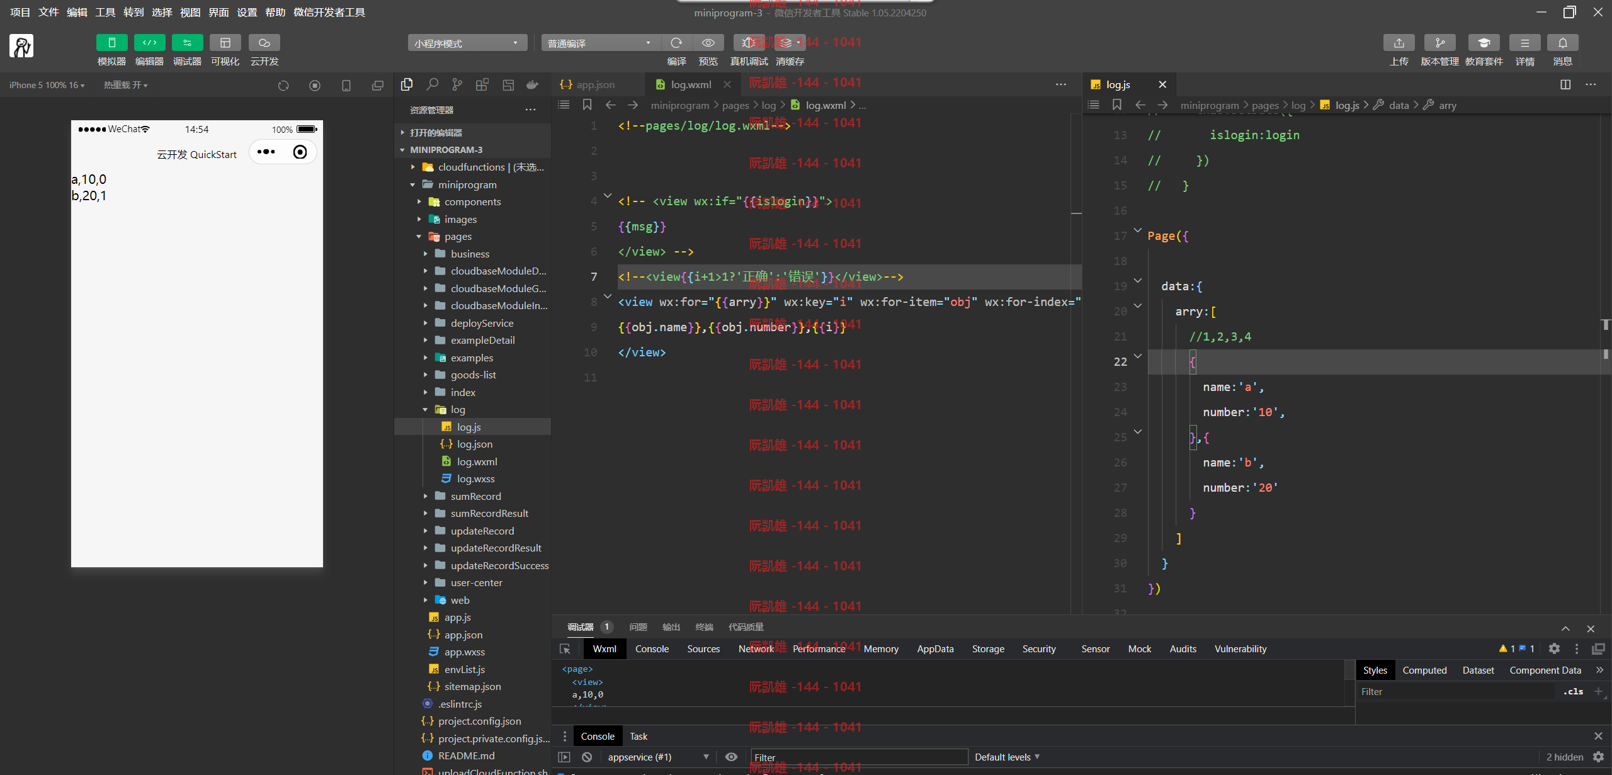Open the 云开发 cloud development console
The image size is (1612, 775).
click(264, 43)
